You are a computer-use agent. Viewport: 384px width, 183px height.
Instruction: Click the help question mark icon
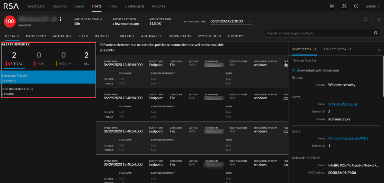tap(356, 6)
